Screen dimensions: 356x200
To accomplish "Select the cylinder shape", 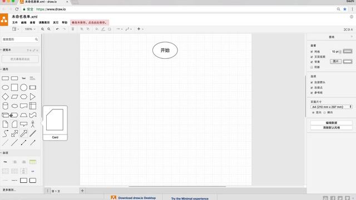I will 5,106.
